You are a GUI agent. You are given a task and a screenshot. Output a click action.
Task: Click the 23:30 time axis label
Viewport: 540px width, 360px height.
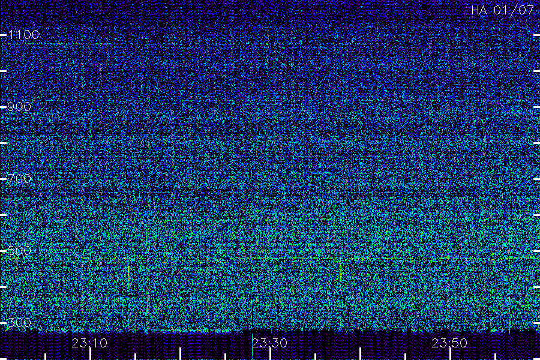click(269, 343)
